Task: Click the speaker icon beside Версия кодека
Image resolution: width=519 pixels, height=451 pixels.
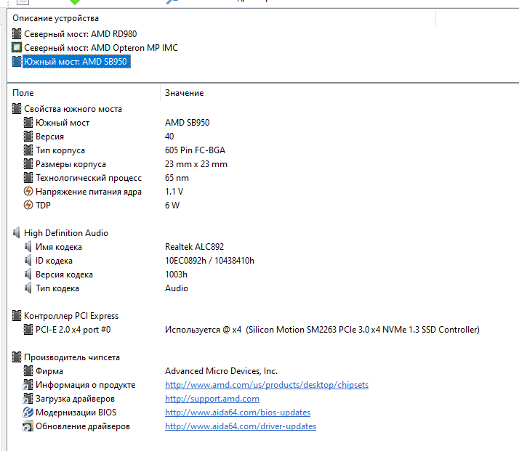Action: click(28, 275)
